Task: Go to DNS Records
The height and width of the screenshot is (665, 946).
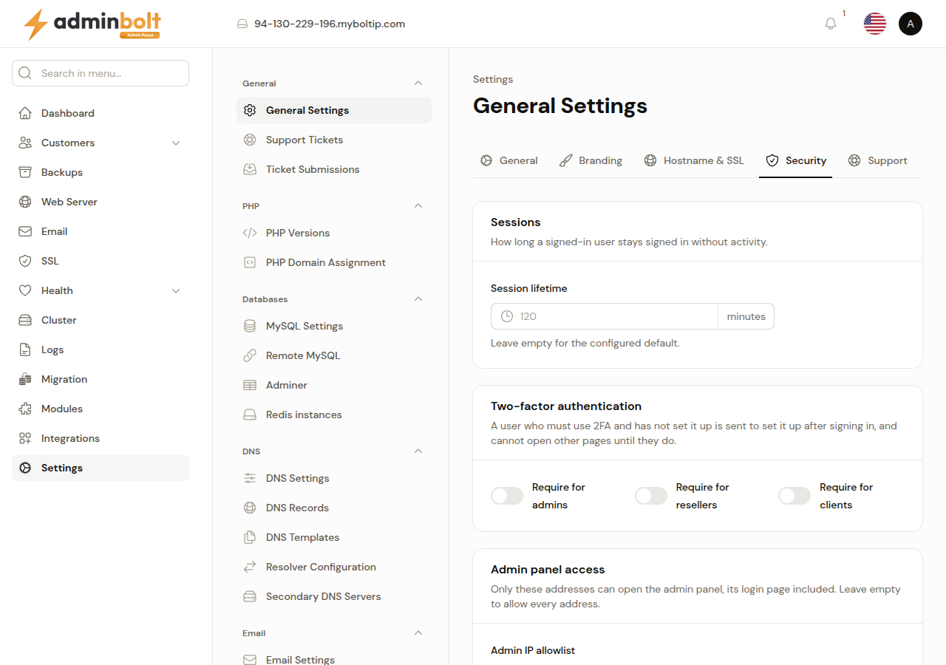Action: pos(334,508)
